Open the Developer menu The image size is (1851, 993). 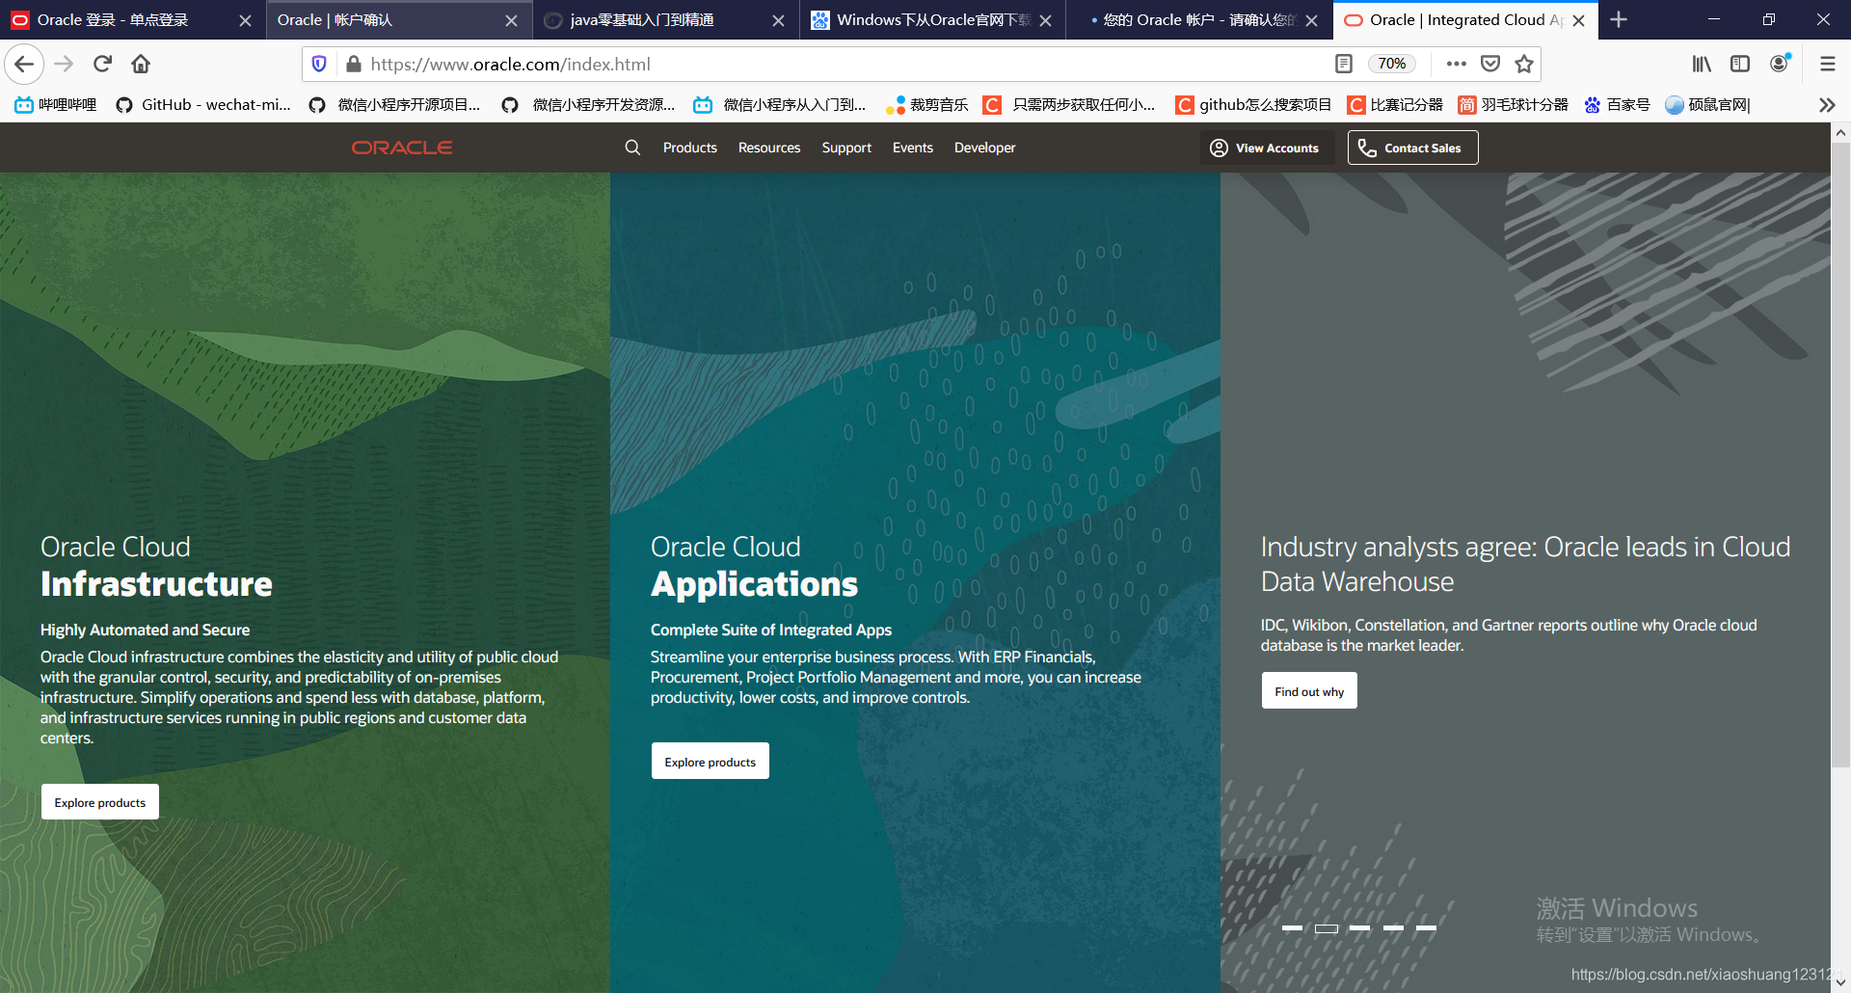point(985,148)
